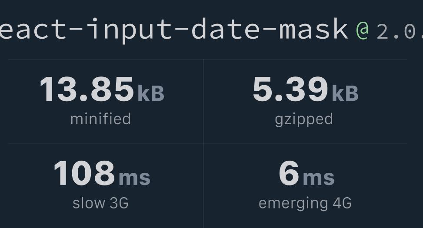Viewport: 423px width, 228px height.
Task: Select the gzipped label
Action: pos(304,120)
